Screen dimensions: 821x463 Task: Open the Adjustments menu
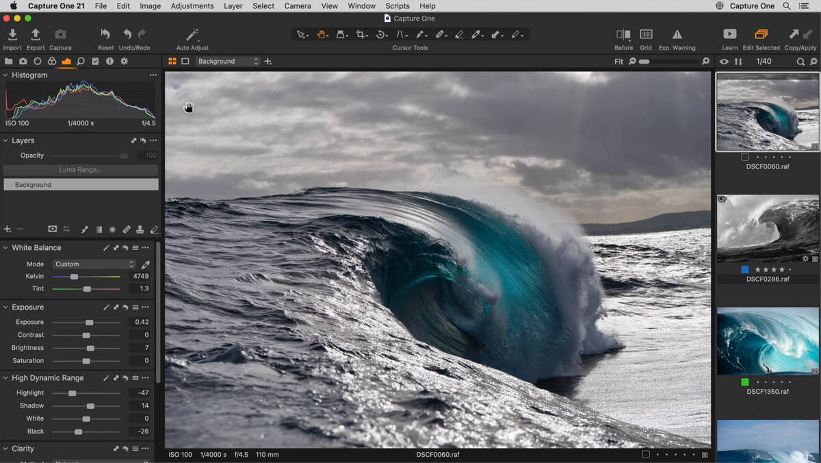192,6
